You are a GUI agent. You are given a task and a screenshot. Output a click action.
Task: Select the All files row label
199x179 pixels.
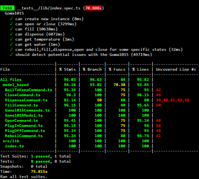(x=11, y=80)
